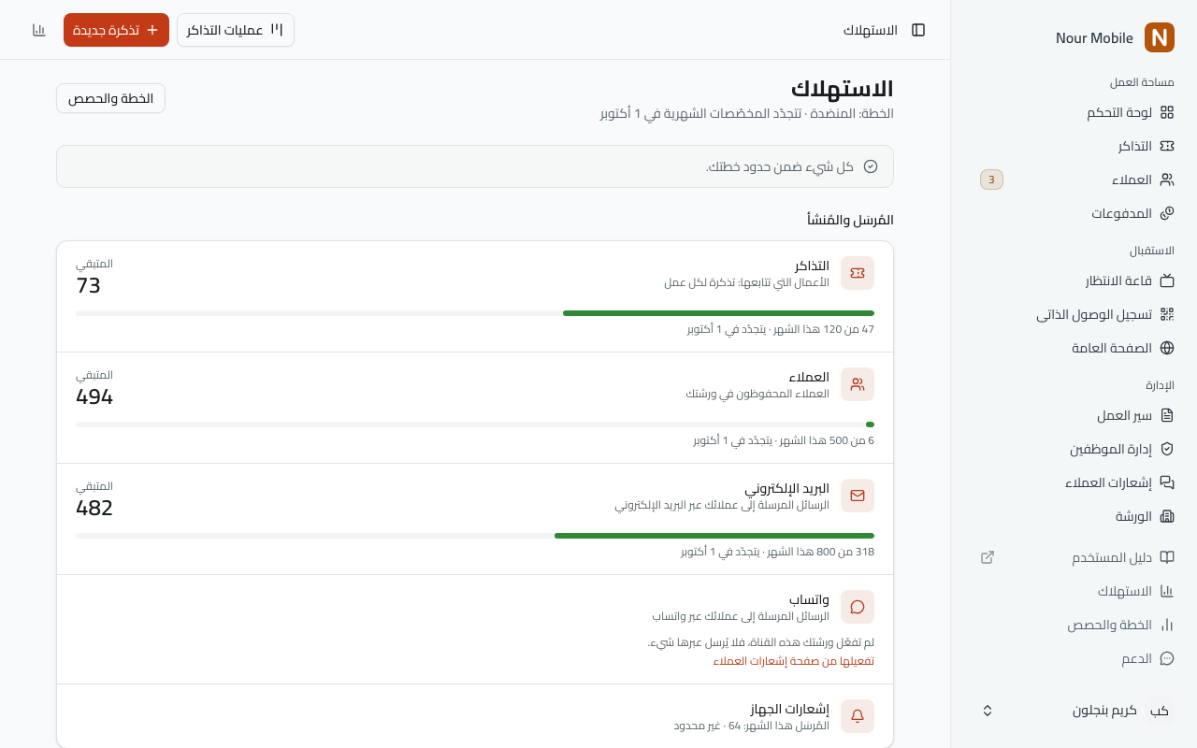This screenshot has width=1197, height=748.
Task: Click the WhatsApp bubble icon in واتساب row
Action: click(858, 607)
